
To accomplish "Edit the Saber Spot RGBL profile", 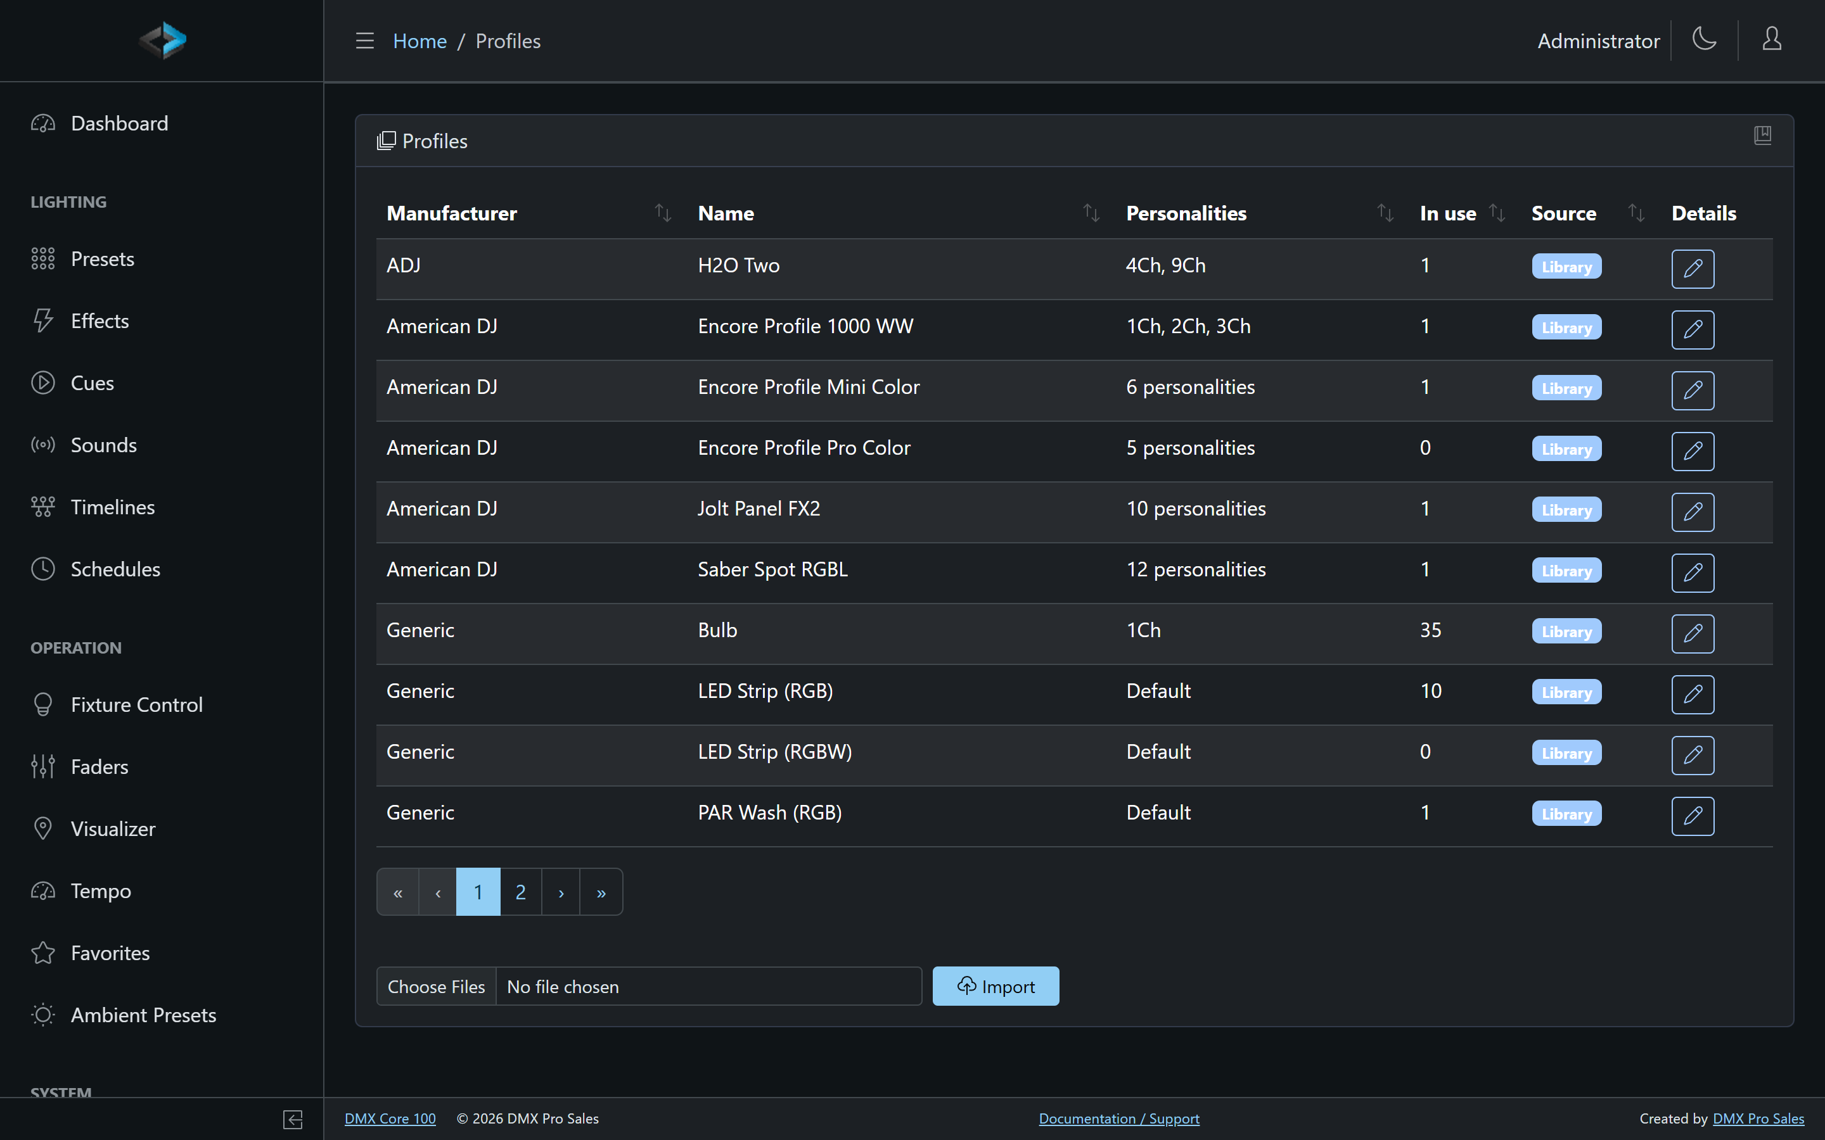I will pyautogui.click(x=1693, y=573).
